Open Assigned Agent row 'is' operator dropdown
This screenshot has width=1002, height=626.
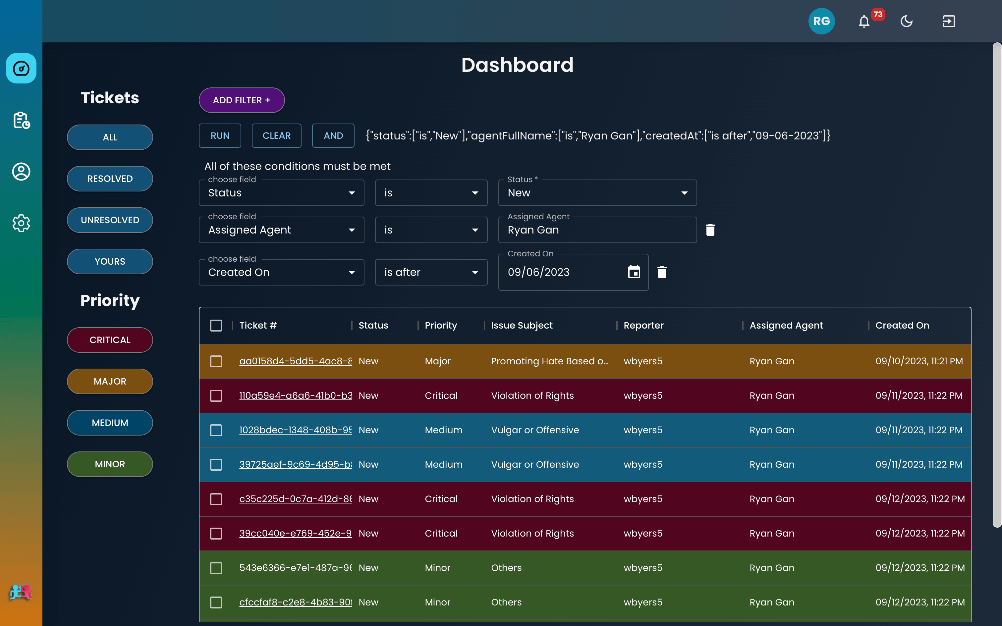(431, 230)
